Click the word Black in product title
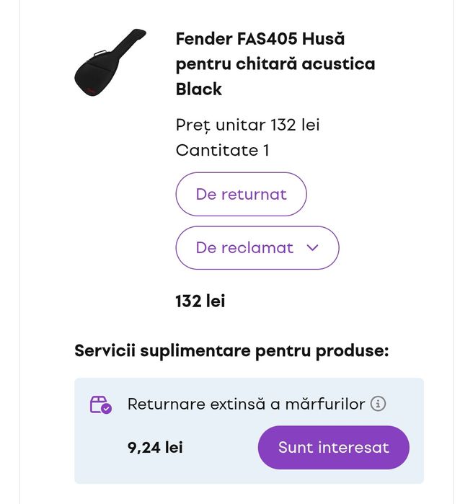This screenshot has height=504, width=473. tap(198, 89)
